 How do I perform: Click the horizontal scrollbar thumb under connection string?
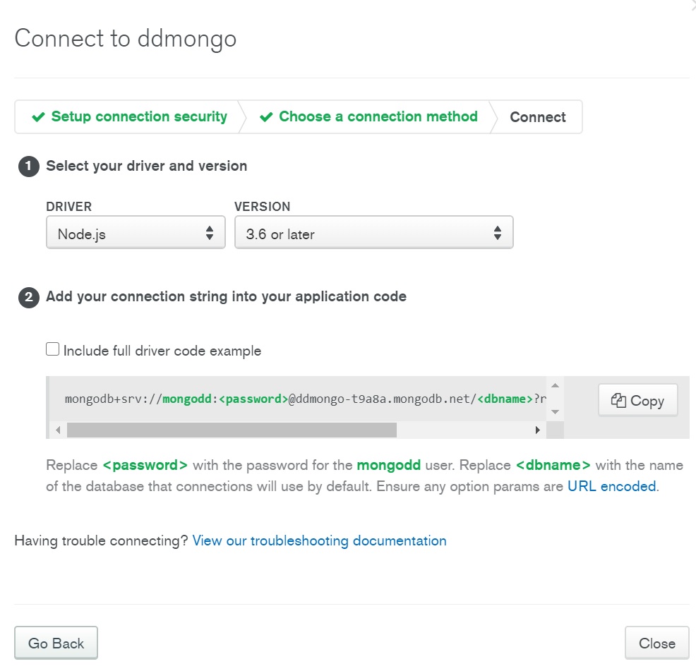click(x=232, y=430)
